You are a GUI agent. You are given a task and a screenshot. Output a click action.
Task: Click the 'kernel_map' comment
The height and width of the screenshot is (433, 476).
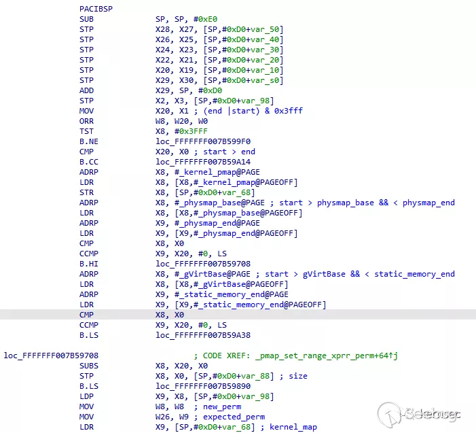[x=293, y=427]
